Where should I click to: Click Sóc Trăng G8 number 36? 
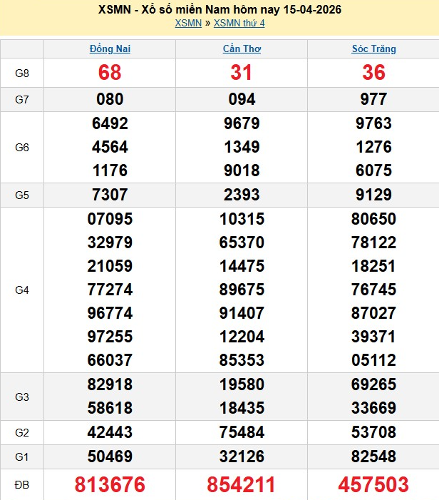pyautogui.click(x=373, y=73)
